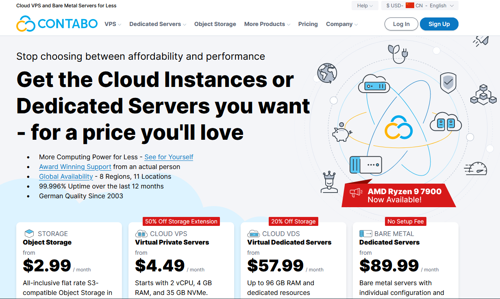Viewport: 500px width, 299px height.
Task: Click the Object Storage box icon
Action: click(29, 234)
